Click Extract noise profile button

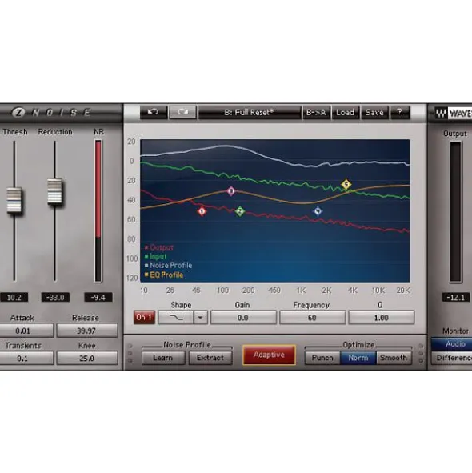click(210, 358)
